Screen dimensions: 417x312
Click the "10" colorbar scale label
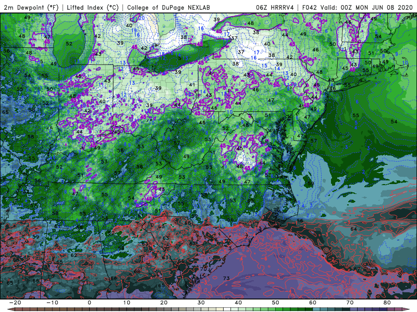[127, 303]
